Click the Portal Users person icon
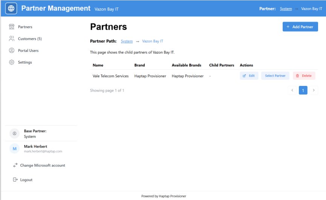Viewport: 326px width, 200px height. pos(12,50)
